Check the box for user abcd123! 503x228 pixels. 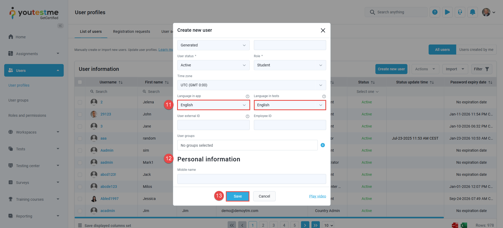click(x=80, y=175)
